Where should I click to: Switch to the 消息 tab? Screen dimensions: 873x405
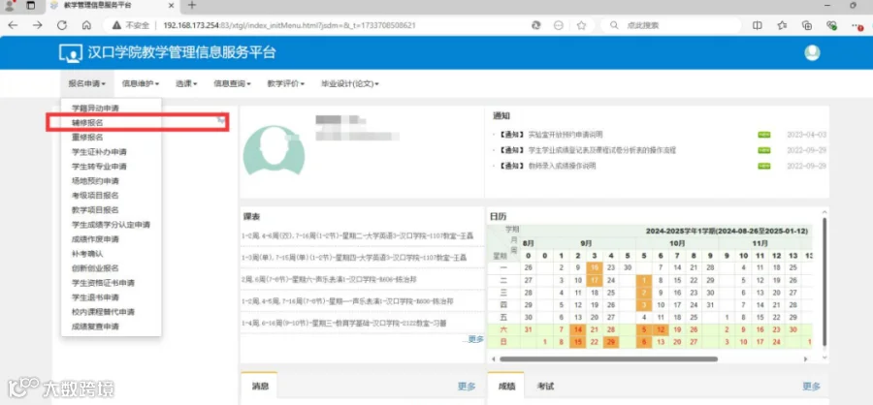(x=260, y=387)
